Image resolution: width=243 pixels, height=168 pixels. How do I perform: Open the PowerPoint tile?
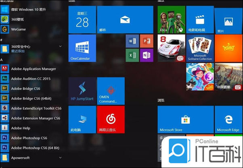pyautogui.click(x=147, y=41)
